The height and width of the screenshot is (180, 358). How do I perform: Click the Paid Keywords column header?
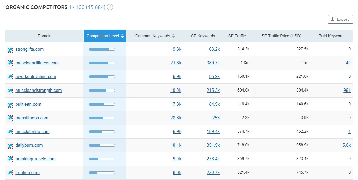(x=332, y=36)
